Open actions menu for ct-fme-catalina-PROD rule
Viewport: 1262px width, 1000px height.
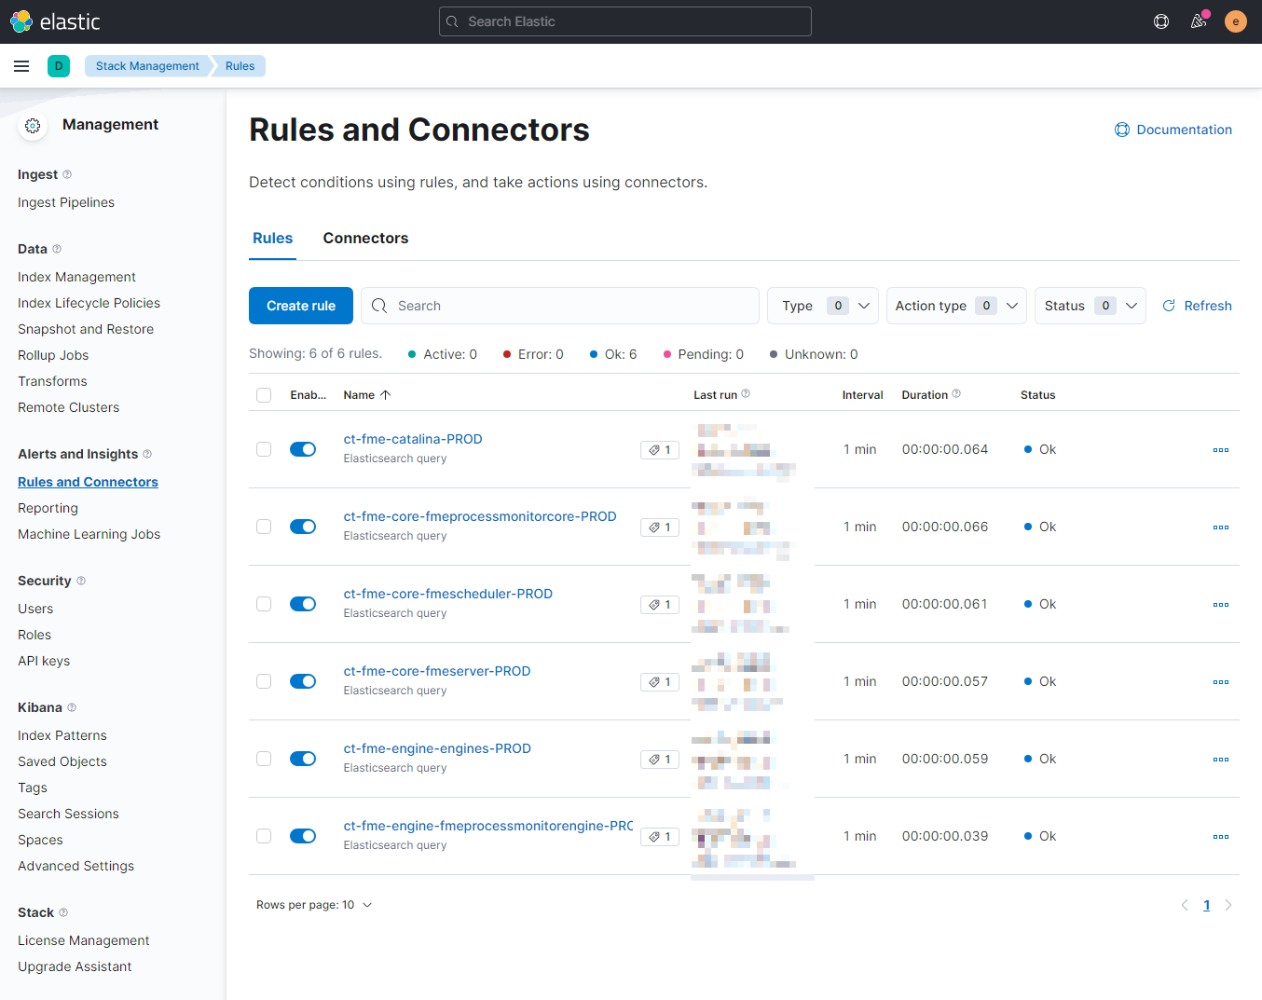pos(1221,449)
